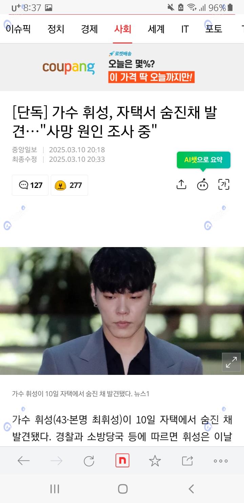Screen dimensions: 244x503
Task: Tap the browser share page icon
Action: click(187, 461)
